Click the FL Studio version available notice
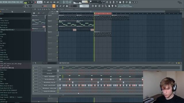184x103 pixels. point(125,6)
